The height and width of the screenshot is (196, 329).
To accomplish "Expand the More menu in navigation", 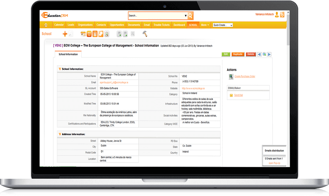I will point(205,25).
